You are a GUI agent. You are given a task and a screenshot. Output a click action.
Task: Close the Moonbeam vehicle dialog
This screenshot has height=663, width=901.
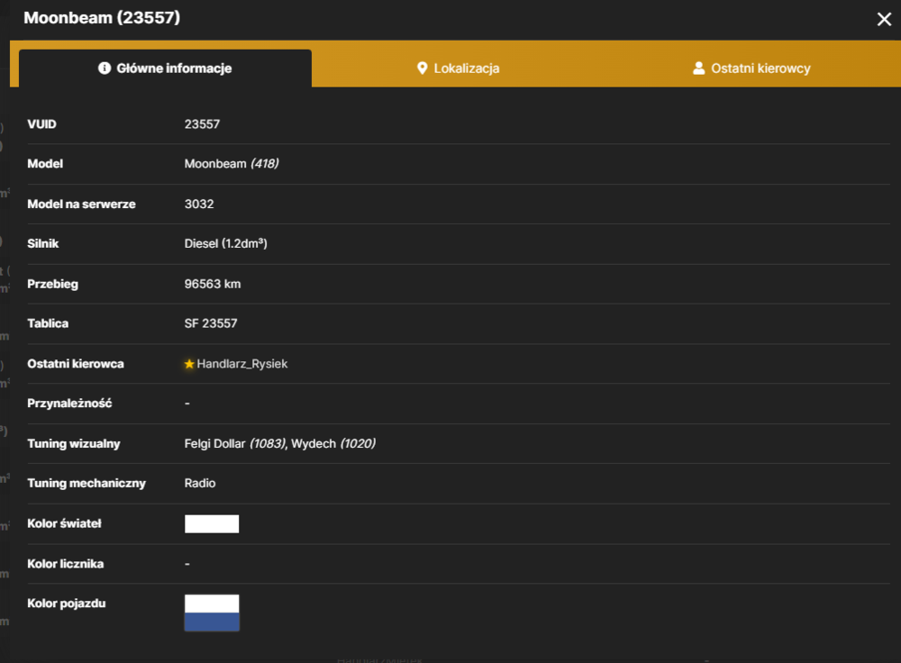(884, 20)
